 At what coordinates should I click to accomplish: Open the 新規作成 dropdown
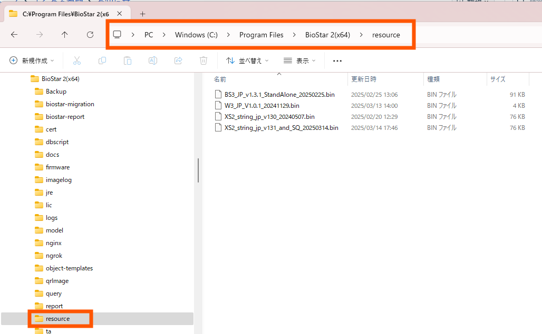point(32,60)
